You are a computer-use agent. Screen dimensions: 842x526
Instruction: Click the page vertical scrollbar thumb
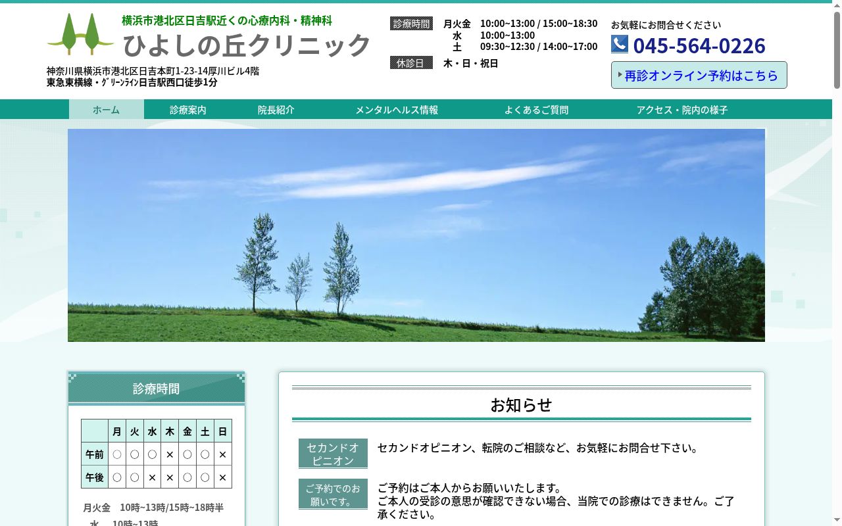(837, 49)
